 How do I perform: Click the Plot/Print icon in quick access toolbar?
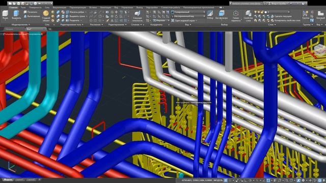tap(35, 4)
